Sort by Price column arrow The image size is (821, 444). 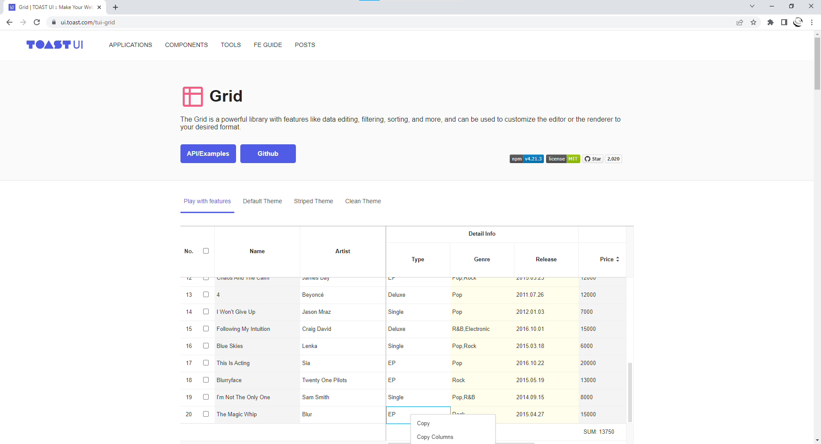click(x=617, y=259)
